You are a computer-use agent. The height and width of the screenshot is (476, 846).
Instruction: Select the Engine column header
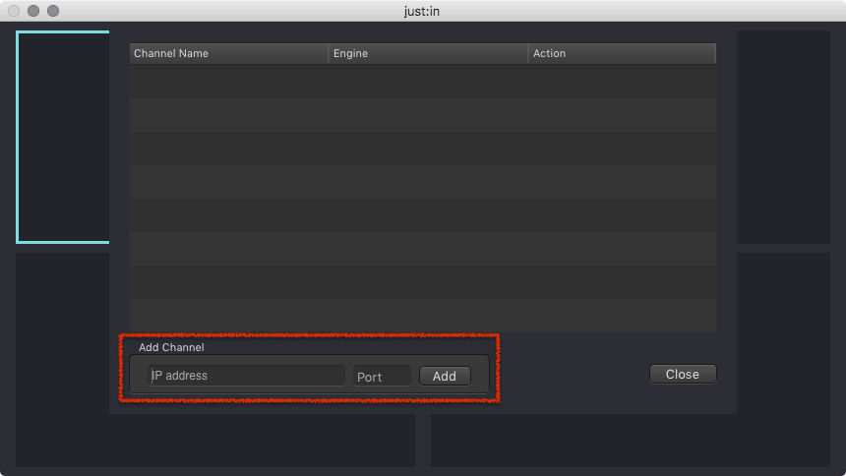coord(428,53)
